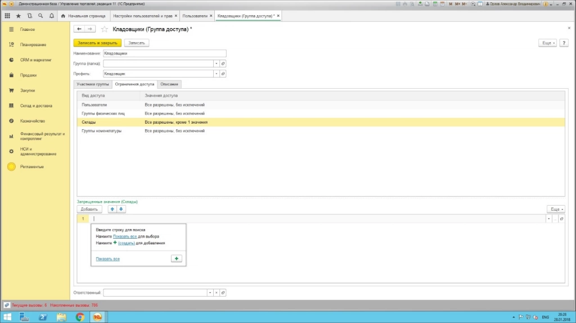The width and height of the screenshot is (576, 323).
Task: Move the forbidden value up with the blue arrow
Action: click(112, 209)
